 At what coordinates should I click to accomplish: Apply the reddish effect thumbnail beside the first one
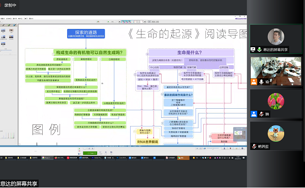(11, 30)
